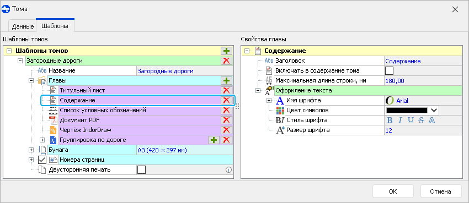Toggle bold font style
This screenshot has width=469, height=203.
click(390, 120)
